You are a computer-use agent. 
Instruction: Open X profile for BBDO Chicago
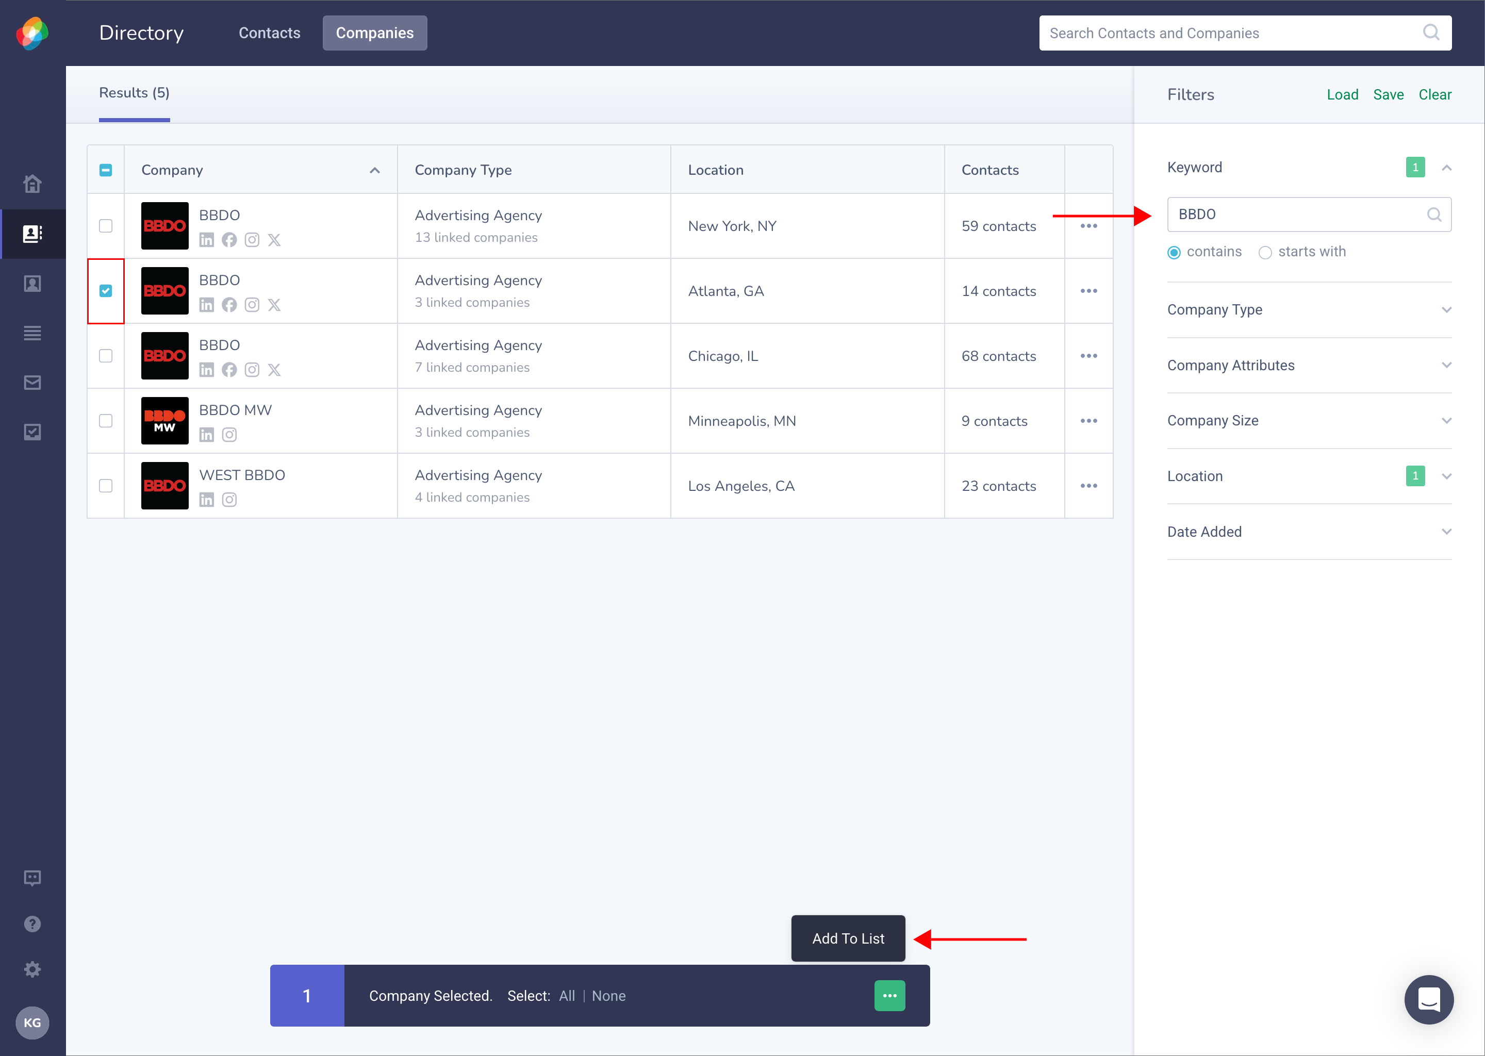click(274, 370)
